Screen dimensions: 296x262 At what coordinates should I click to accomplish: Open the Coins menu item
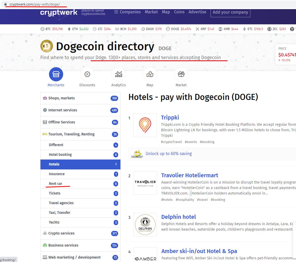[x=179, y=12]
